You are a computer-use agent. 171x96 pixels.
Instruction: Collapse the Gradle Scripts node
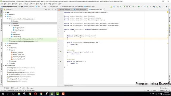3,66
